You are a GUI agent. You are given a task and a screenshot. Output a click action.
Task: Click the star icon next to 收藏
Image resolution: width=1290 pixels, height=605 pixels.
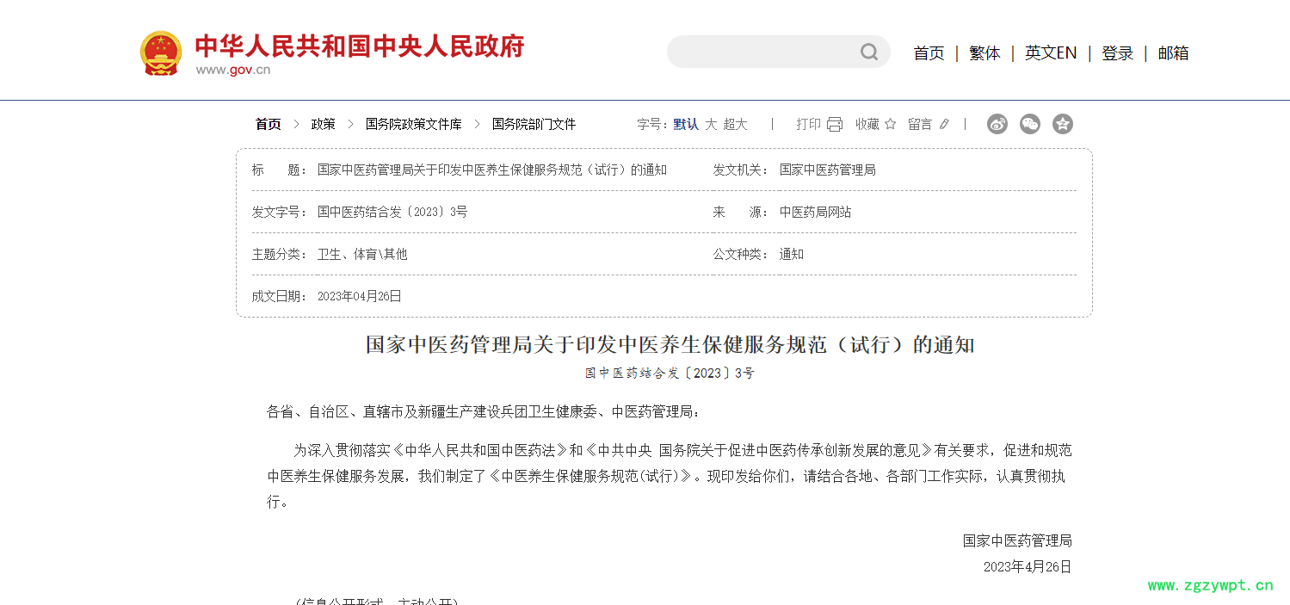click(x=890, y=125)
